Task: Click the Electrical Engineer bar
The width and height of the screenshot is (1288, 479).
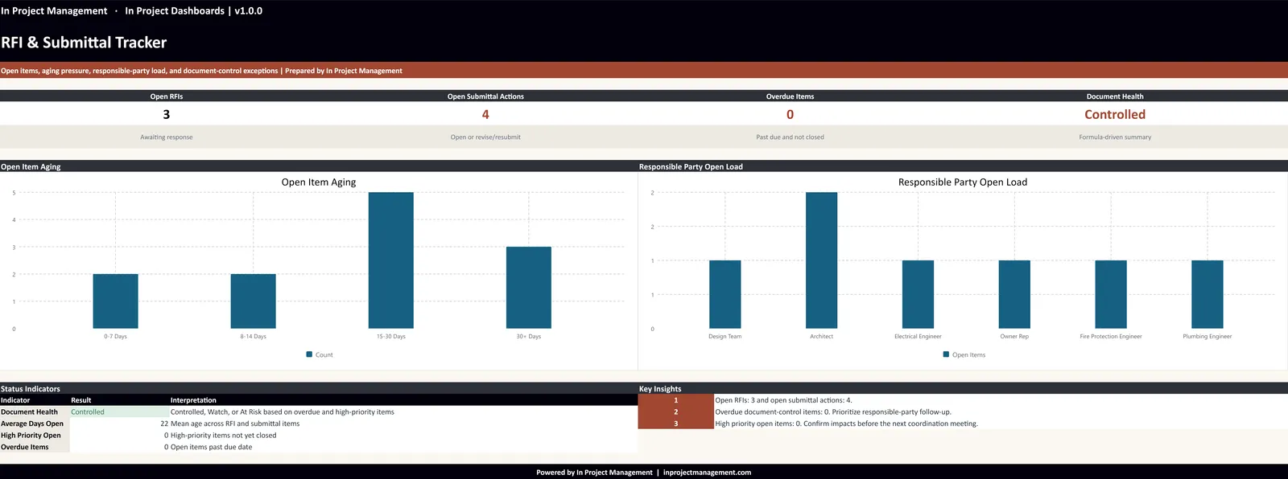Action: [x=918, y=294]
